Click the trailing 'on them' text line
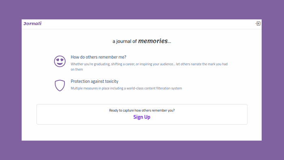Screen dimensions: 284x160 point(77,69)
